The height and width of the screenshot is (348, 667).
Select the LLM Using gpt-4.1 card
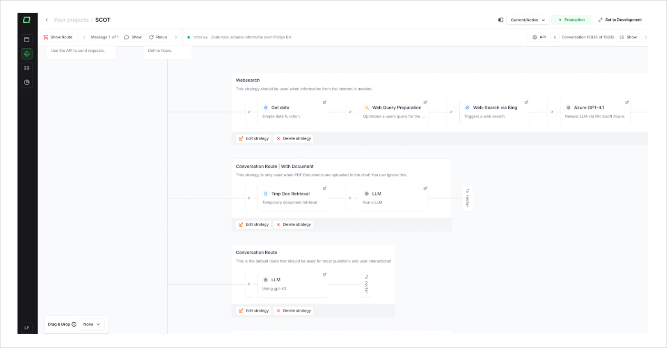click(x=293, y=284)
